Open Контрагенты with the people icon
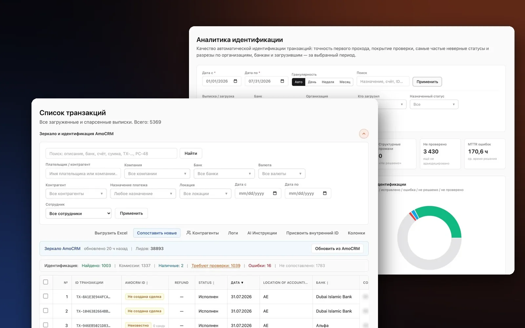 202,233
